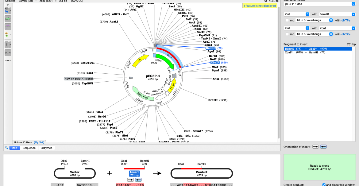This screenshot has height=186, width=359.
Task: Toggle the show enzymes tool icon
Action: coord(6,10)
